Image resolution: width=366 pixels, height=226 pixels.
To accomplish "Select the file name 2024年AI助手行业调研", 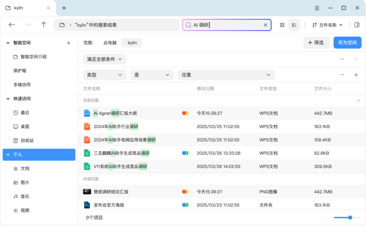I will coord(116,127).
